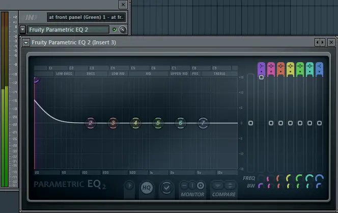
Task: Go to previous preset with left arrow
Action: coord(317,42)
